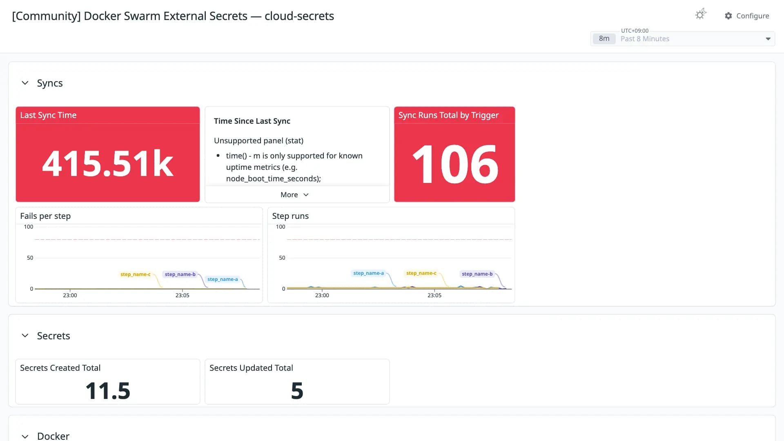Click the Secrets Updated Total title
This screenshot has height=441, width=784.
tap(251, 368)
